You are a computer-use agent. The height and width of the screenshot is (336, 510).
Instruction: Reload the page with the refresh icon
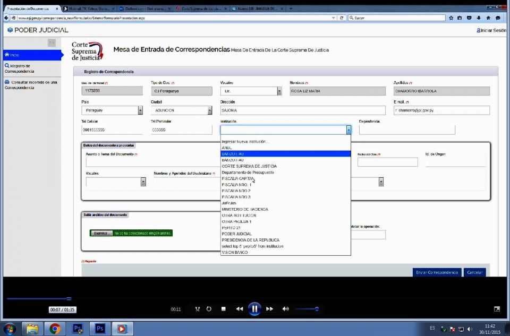(x=342, y=18)
